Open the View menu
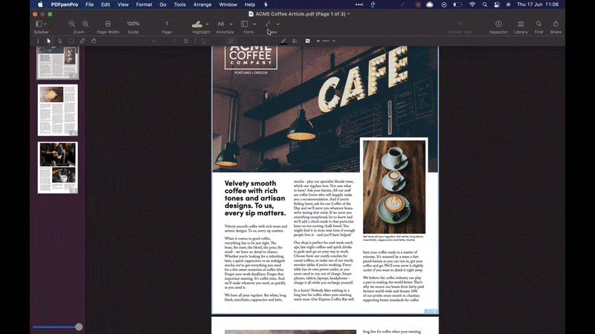The height and width of the screenshot is (334, 595). pyautogui.click(x=123, y=4)
